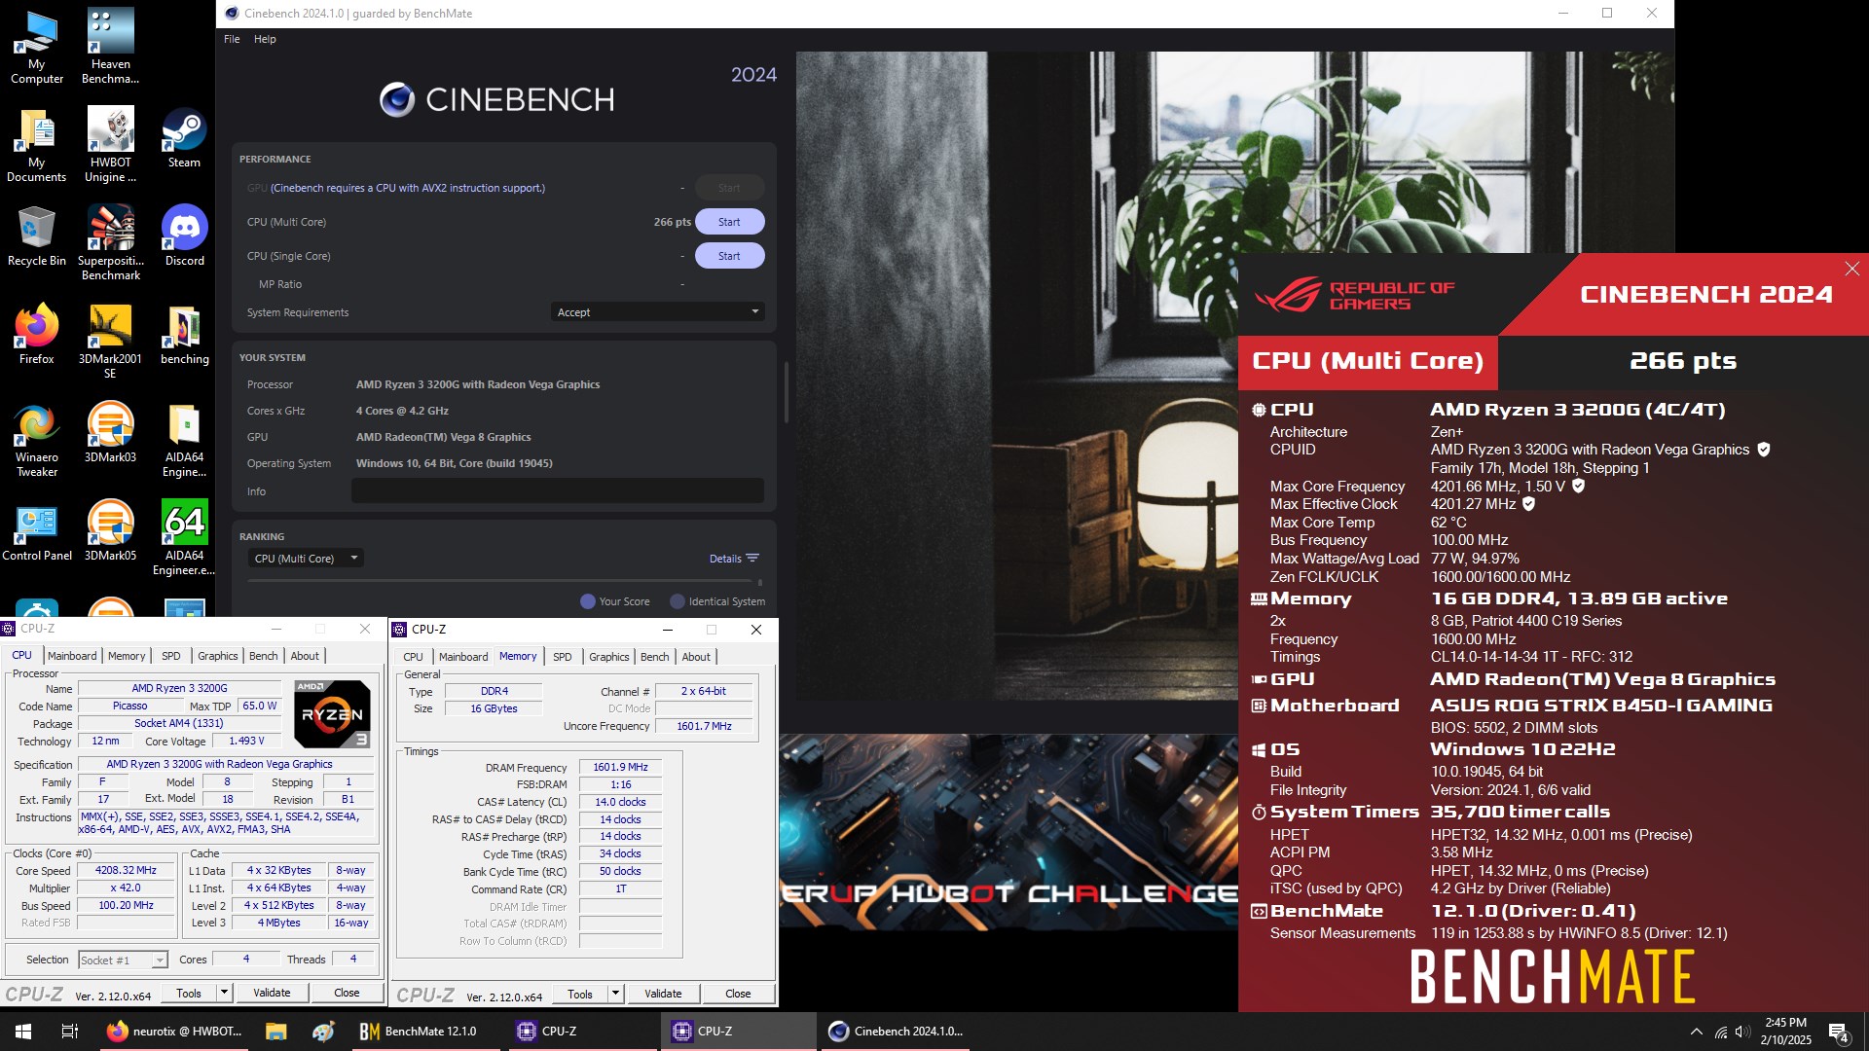This screenshot has width=1869, height=1051.
Task: Launch Firefox from desktop
Action: click(x=37, y=335)
